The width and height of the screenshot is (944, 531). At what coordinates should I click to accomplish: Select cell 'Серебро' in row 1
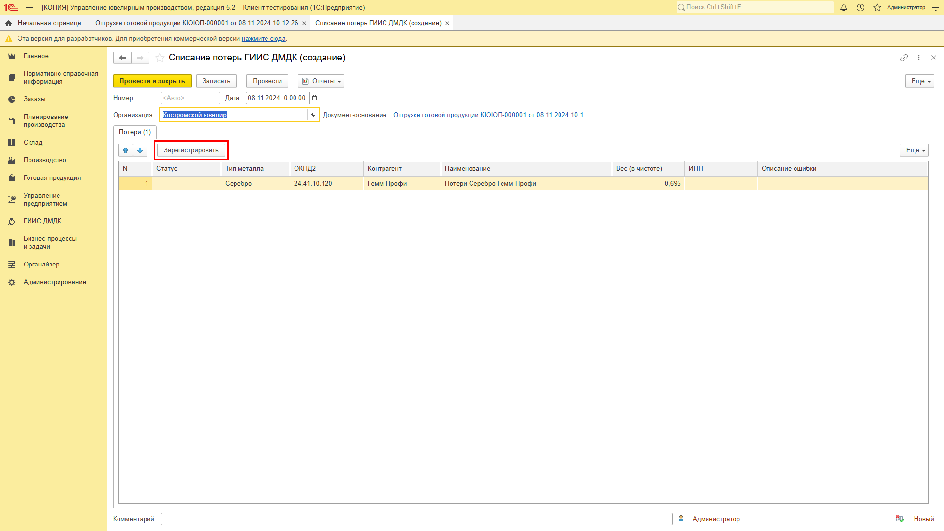(255, 184)
